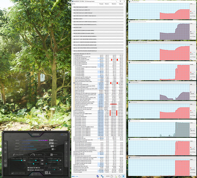This screenshot has width=197, height=178.
Task: Save the current Afterburner profile
Action: pos(36,174)
